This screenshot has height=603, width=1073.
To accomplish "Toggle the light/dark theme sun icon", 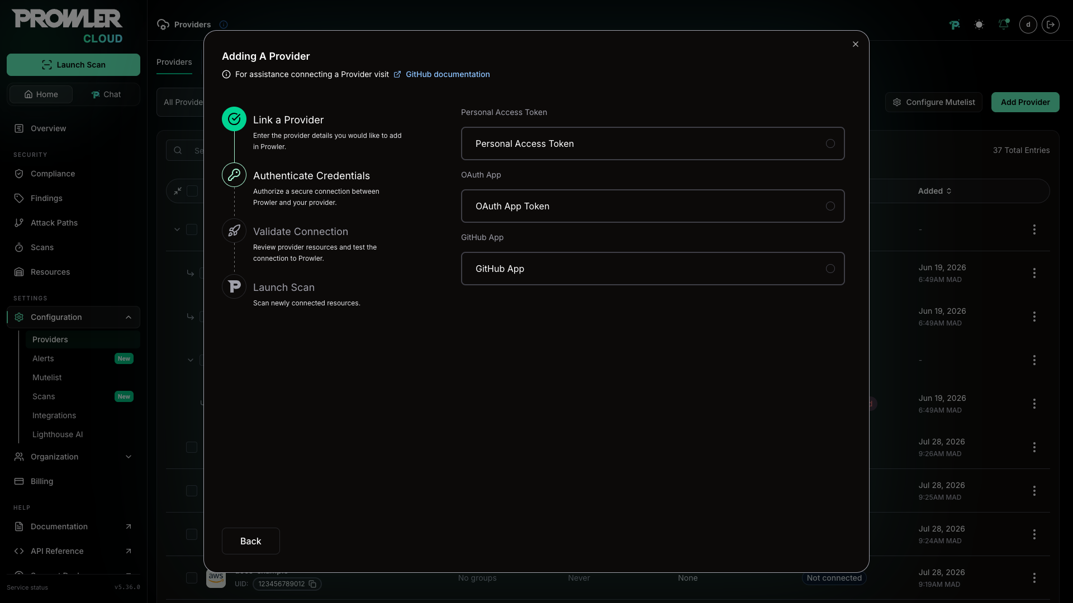I will tap(979, 25).
